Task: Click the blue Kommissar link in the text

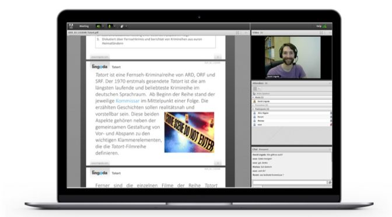Action: pyautogui.click(x=128, y=101)
